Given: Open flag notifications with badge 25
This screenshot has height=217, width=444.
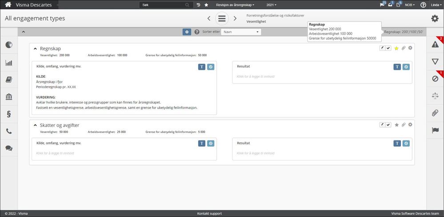Looking at the screenshot, I should (x=383, y=4).
